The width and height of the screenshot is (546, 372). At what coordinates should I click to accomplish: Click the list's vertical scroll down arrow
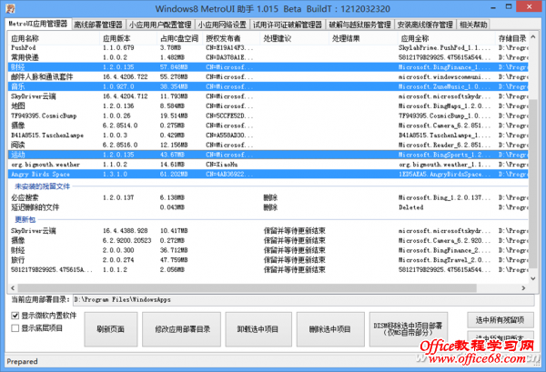(532, 278)
